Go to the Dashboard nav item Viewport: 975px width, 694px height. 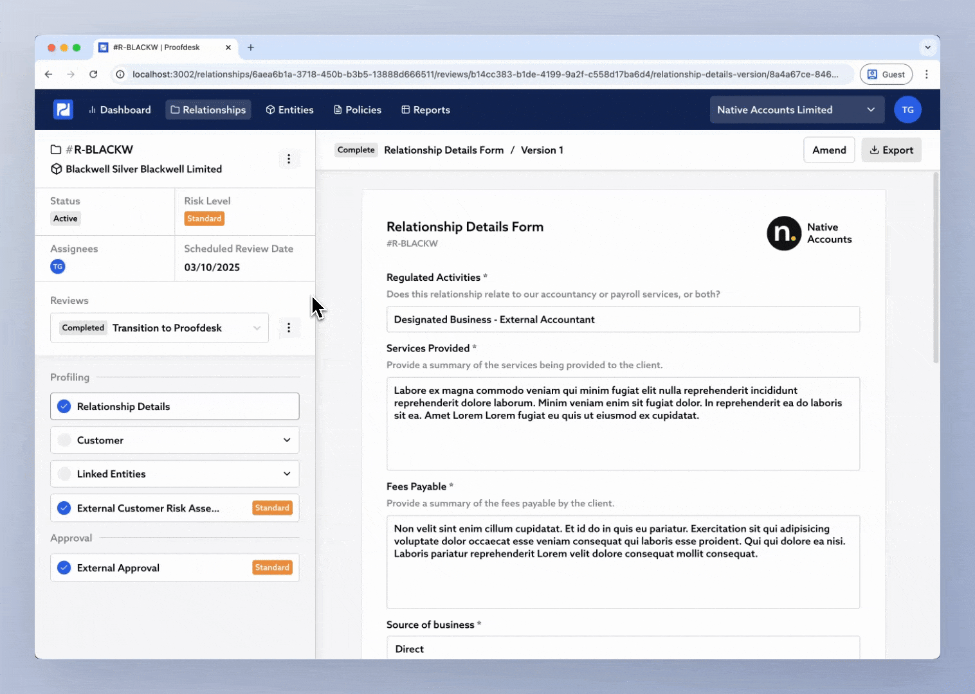120,110
